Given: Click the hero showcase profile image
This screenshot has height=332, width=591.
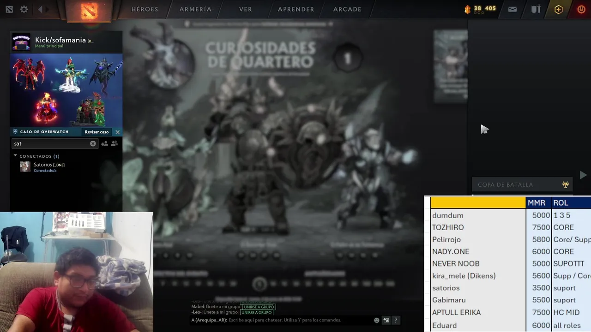Looking at the screenshot, I should coord(66,90).
